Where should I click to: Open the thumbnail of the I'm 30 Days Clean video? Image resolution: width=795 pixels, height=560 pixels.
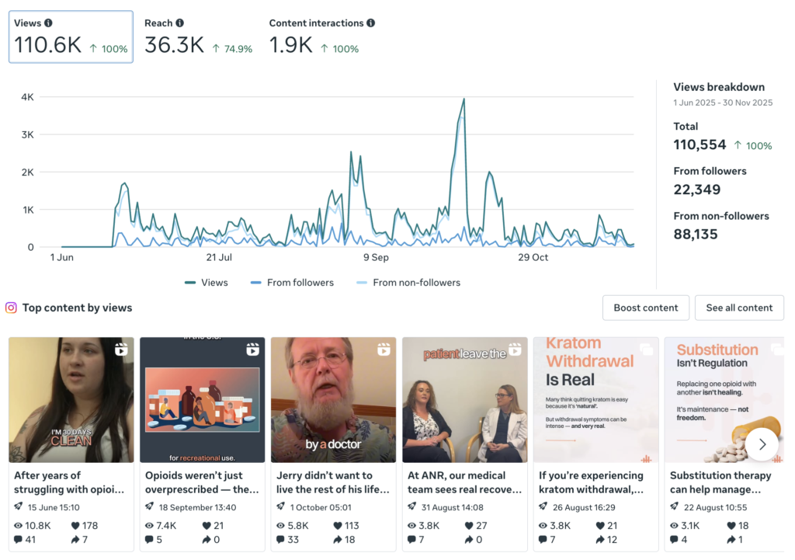71,399
